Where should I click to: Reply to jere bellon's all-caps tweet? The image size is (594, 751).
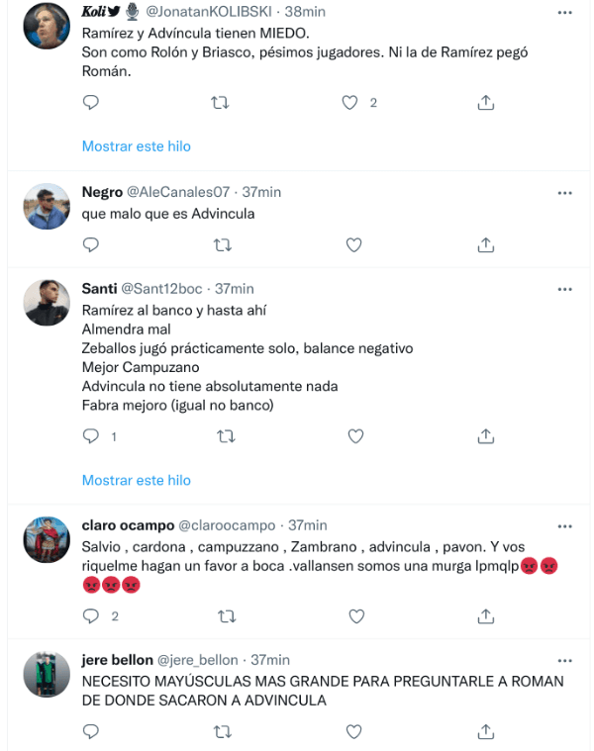(x=90, y=731)
